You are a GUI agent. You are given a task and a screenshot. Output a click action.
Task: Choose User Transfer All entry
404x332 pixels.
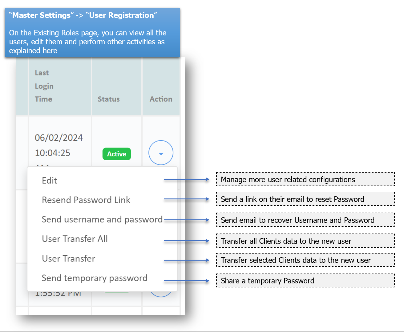pyautogui.click(x=75, y=239)
